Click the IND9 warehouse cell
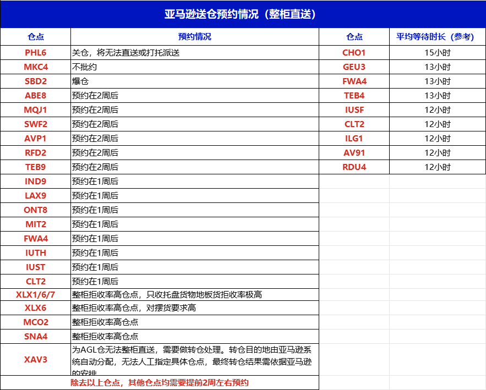Image resolution: width=486 pixels, height=390 pixels. coord(36,182)
